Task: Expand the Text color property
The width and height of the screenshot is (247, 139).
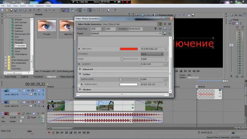Action: (x=79, y=49)
